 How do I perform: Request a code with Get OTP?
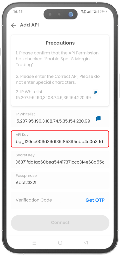pyautogui.click(x=95, y=200)
